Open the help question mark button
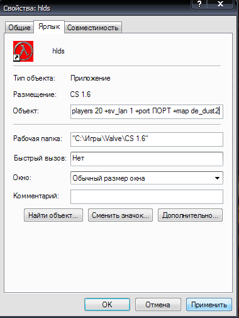239x318 pixels. pos(199,4)
